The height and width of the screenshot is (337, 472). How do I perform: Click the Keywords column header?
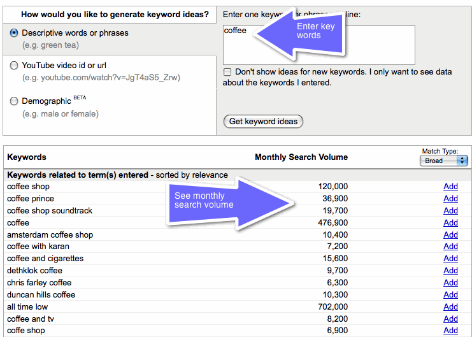pyautogui.click(x=27, y=157)
